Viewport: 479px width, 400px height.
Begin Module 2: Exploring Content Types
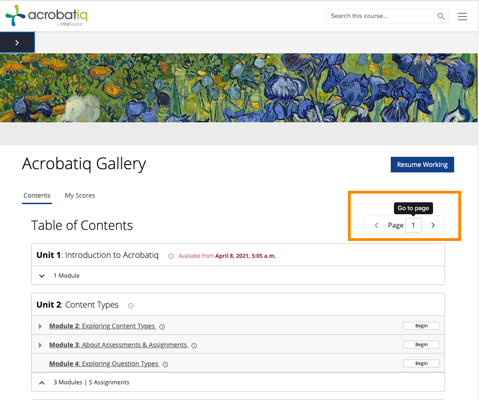click(421, 326)
